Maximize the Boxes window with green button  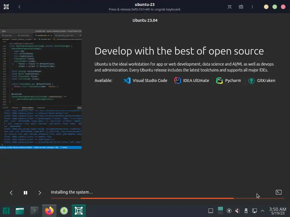tap(275, 7)
